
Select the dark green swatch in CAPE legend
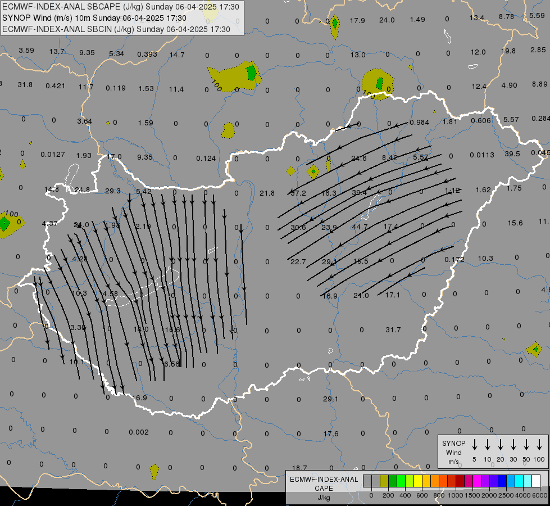(393, 481)
